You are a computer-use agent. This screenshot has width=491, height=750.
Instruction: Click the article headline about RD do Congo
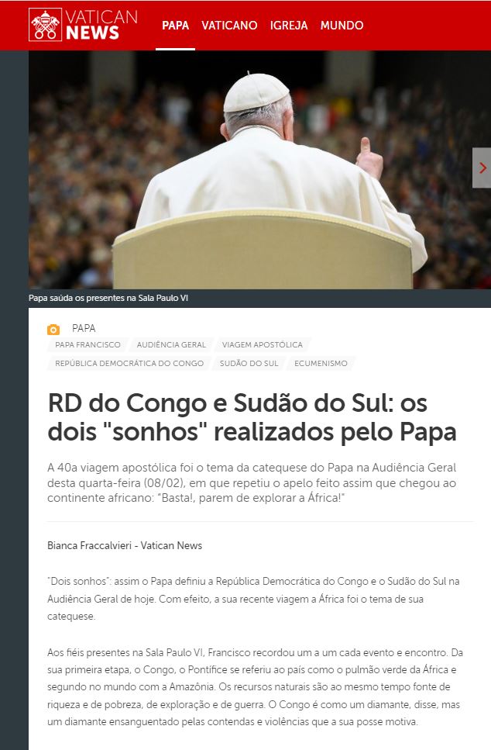point(252,417)
